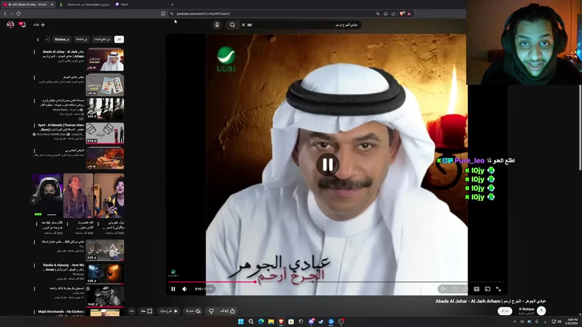The width and height of the screenshot is (582, 327).
Task: Open options for the Randar & Alyoung video
Action: coord(34,266)
